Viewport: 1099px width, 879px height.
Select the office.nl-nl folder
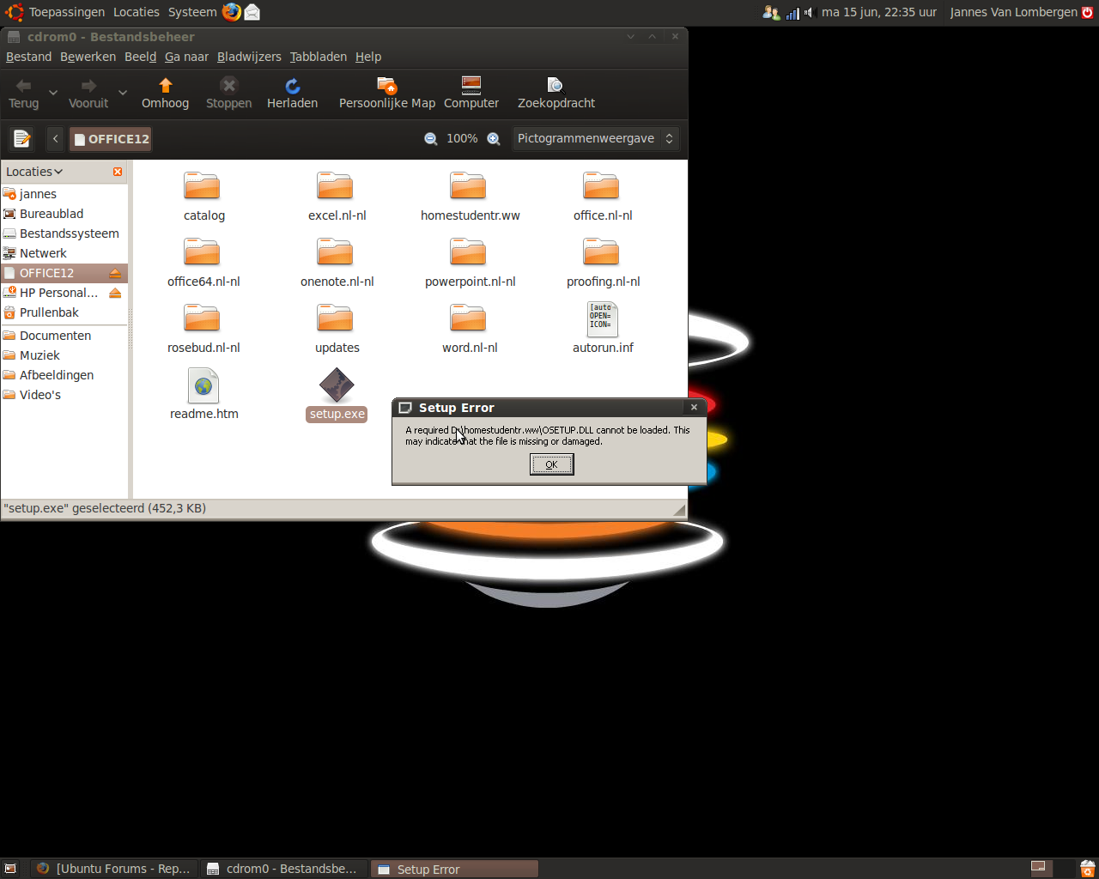tap(602, 185)
